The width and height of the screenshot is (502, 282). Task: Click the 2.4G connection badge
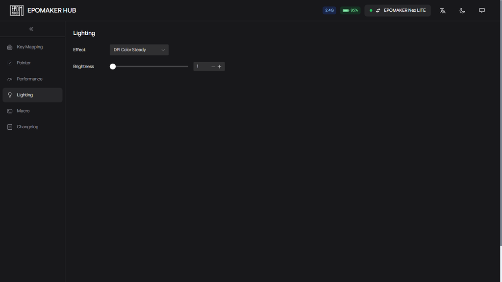[329, 10]
